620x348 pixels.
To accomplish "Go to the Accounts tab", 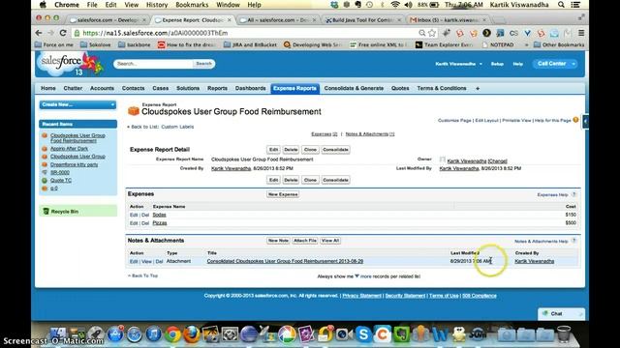I will [102, 88].
